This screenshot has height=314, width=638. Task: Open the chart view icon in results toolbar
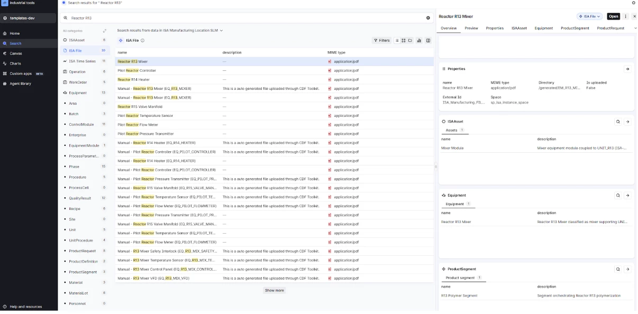pyautogui.click(x=419, y=41)
